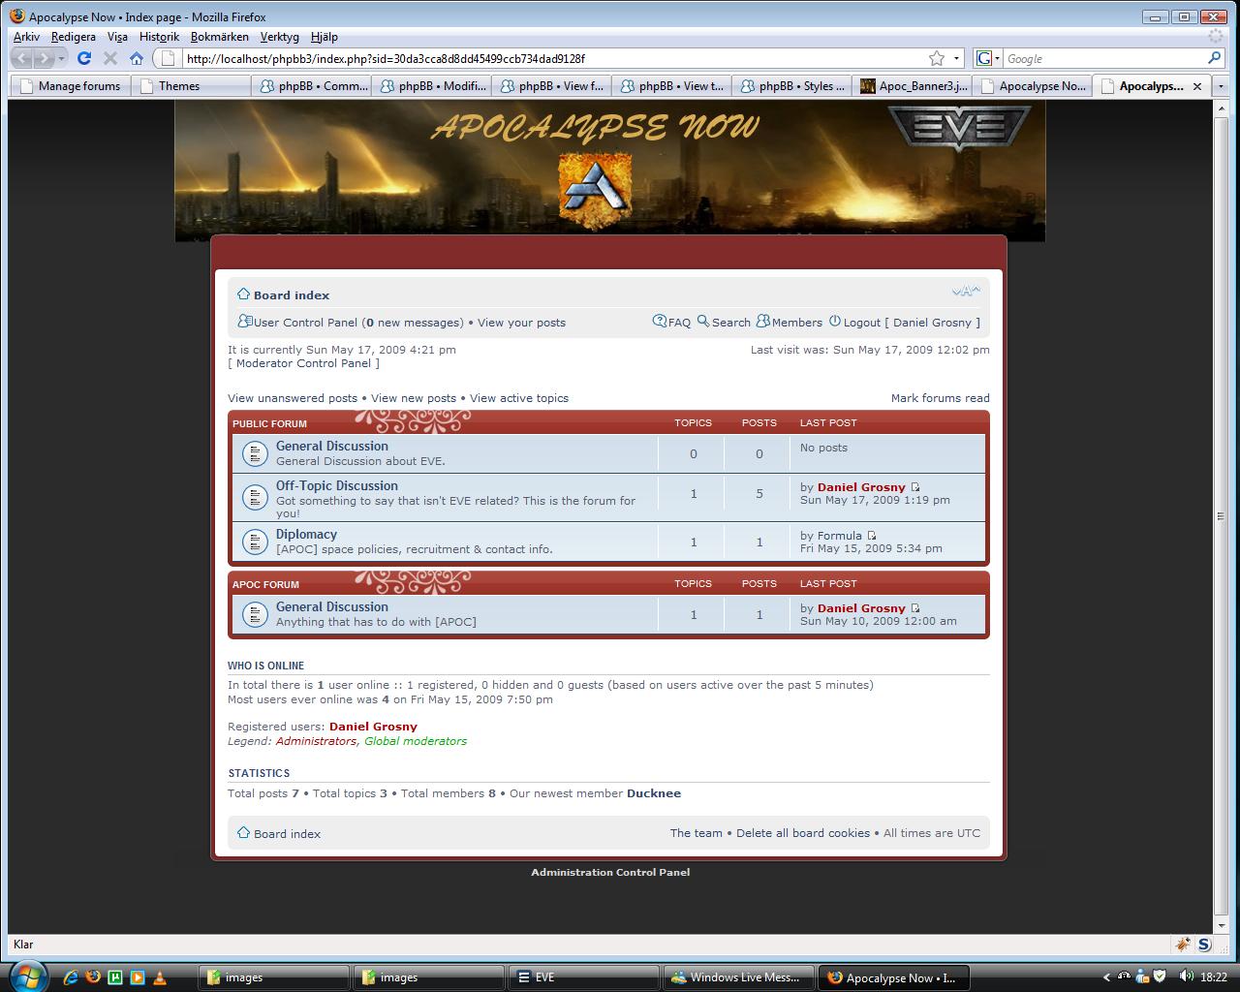This screenshot has height=992, width=1240.
Task: Click View unanswered posts
Action: pyautogui.click(x=293, y=398)
